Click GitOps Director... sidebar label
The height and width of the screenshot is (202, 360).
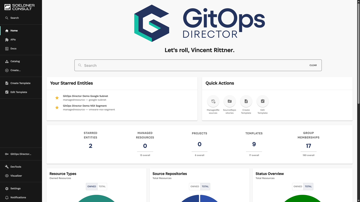tap(21, 154)
